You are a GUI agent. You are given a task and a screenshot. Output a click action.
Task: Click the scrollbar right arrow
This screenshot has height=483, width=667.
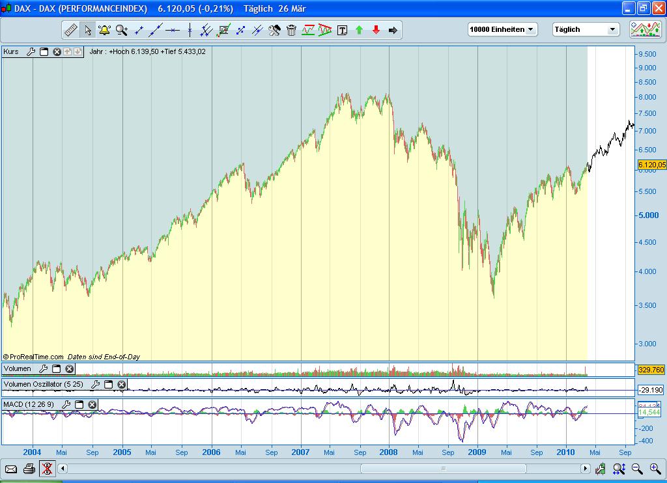click(586, 469)
